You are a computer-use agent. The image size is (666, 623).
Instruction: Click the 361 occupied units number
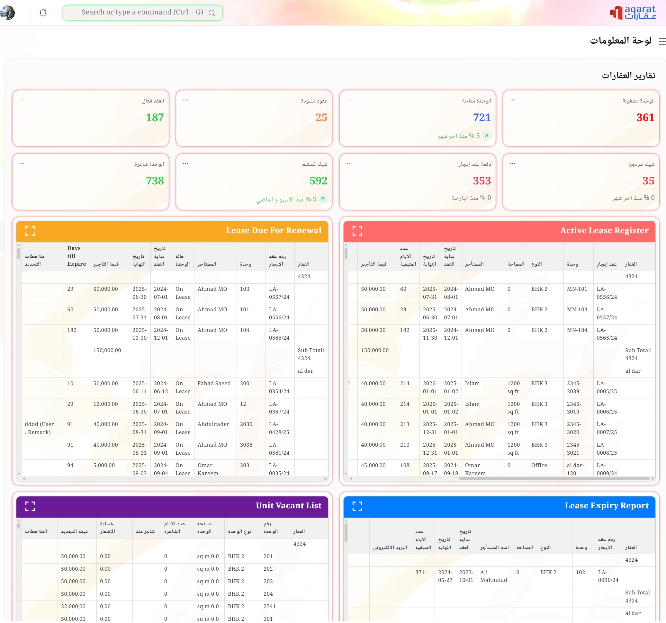point(645,118)
